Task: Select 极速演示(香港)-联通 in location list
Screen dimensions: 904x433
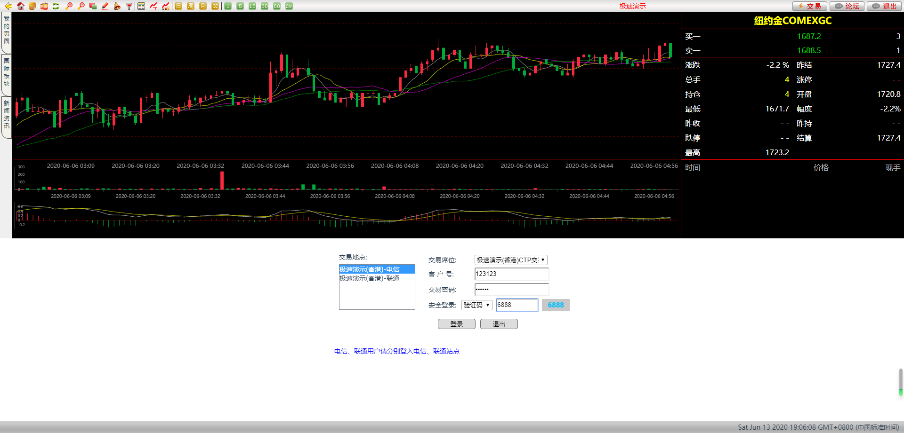Action: point(370,278)
